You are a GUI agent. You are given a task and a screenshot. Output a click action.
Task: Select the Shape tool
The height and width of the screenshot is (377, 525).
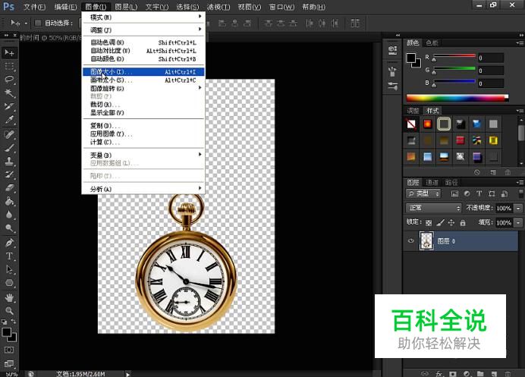click(x=9, y=283)
